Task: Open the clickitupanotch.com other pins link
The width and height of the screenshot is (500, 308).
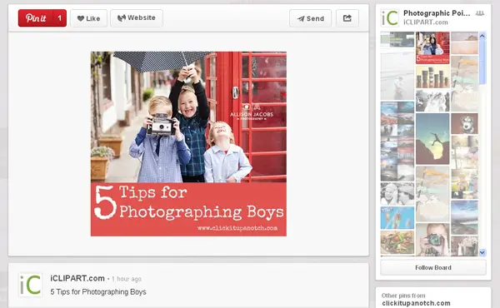Action: point(416,303)
